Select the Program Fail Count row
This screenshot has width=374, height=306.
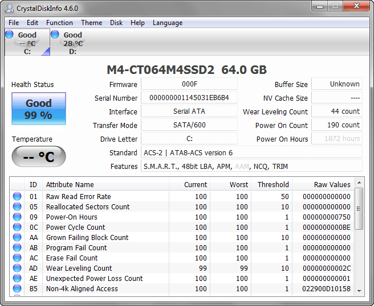(x=182, y=248)
